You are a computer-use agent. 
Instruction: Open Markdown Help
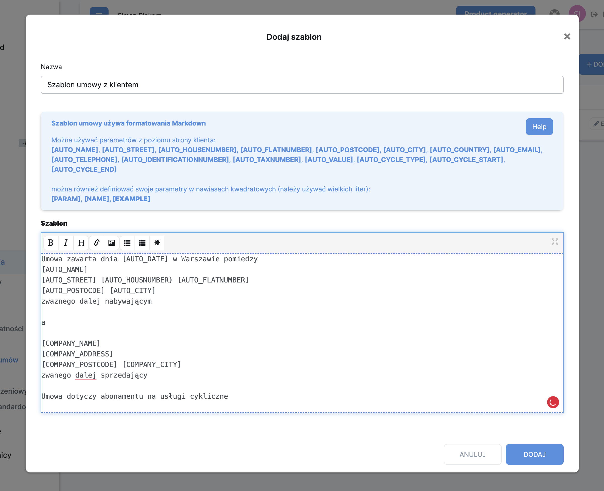pos(539,127)
